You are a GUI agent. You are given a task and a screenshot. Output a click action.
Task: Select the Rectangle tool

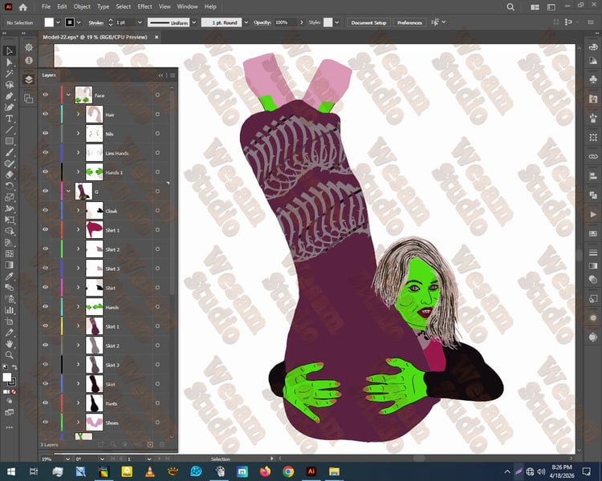(9, 141)
